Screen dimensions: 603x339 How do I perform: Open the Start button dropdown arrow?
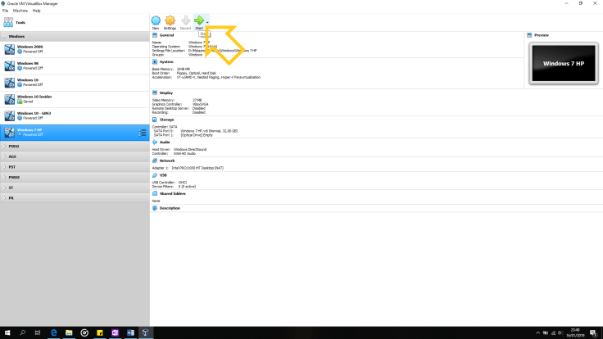coord(207,22)
